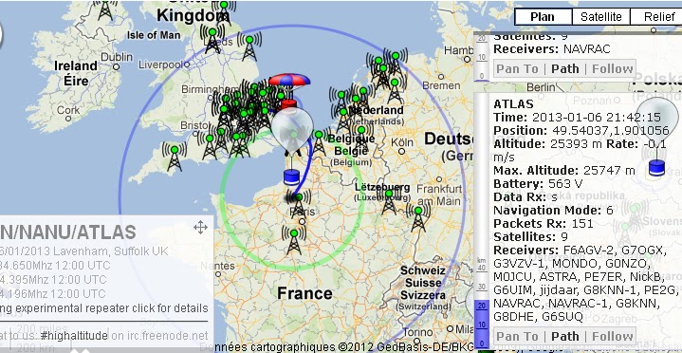
Task: Select the large balloon icon over the Channel
Action: 292,129
